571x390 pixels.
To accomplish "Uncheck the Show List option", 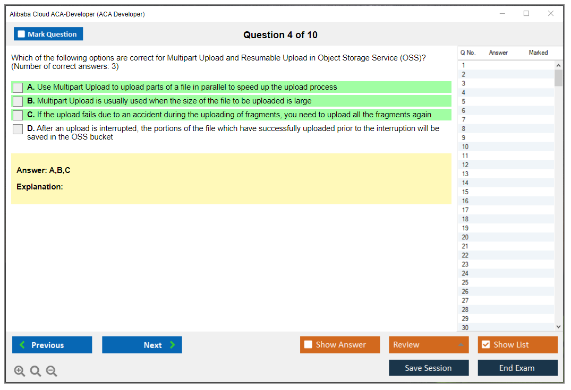I will pyautogui.click(x=485, y=345).
